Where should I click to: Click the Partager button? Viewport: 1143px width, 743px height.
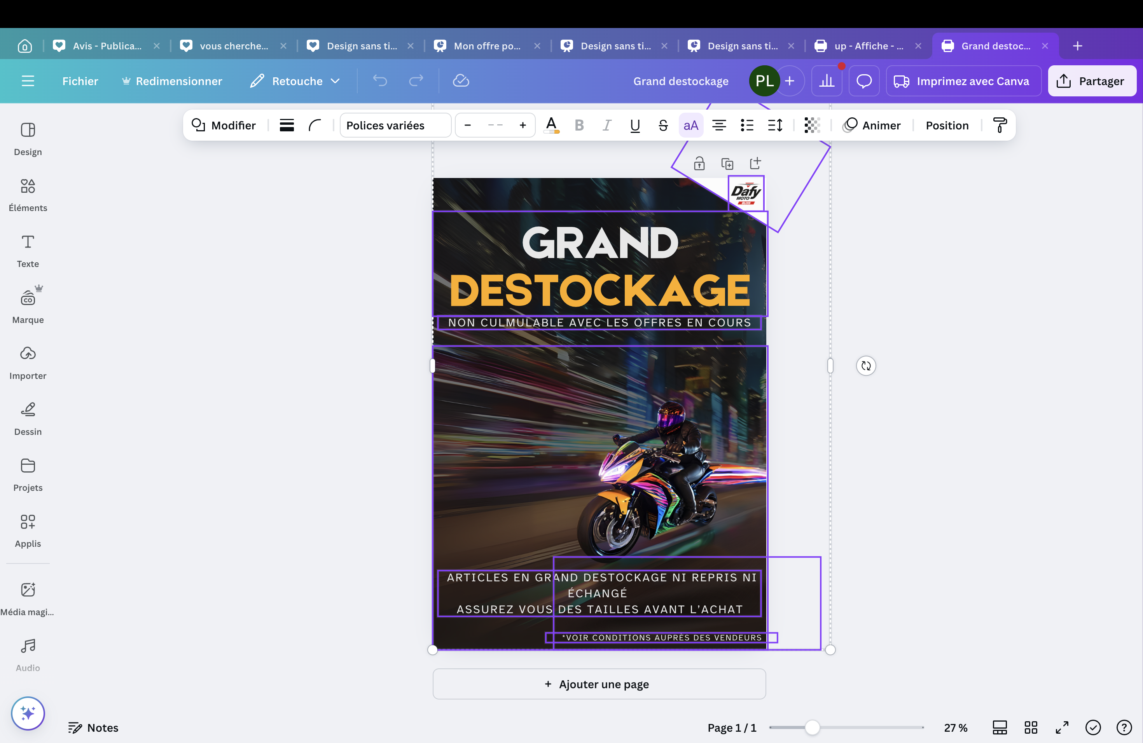pyautogui.click(x=1091, y=81)
